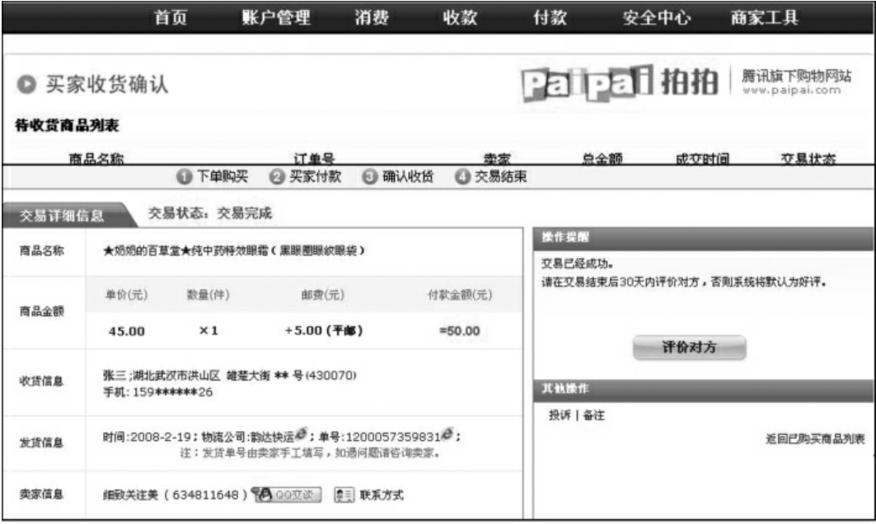Open the 收款 menu
876x524 pixels.
460,17
